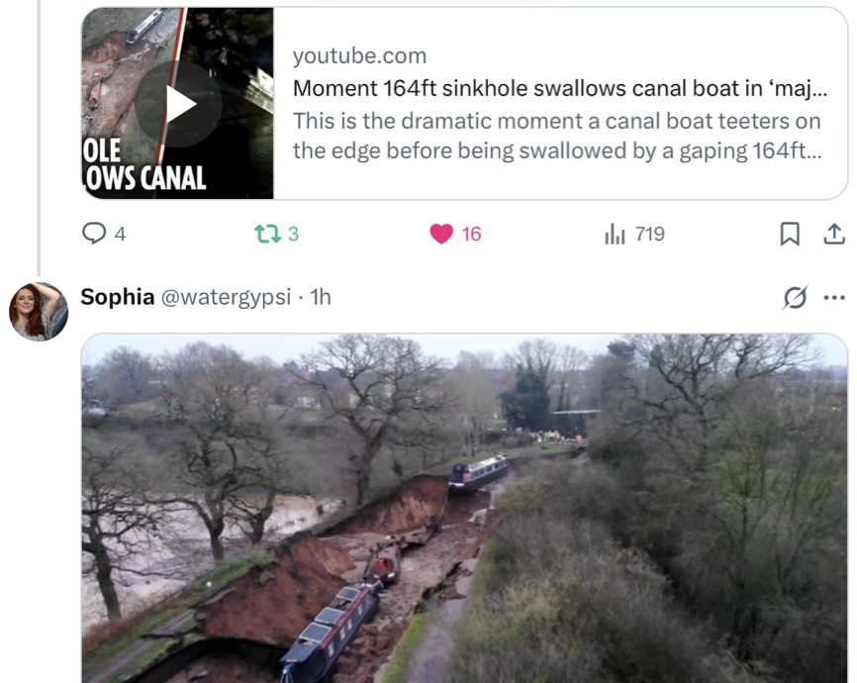Open the share menu arrow icon
The width and height of the screenshot is (857, 683).
click(834, 234)
